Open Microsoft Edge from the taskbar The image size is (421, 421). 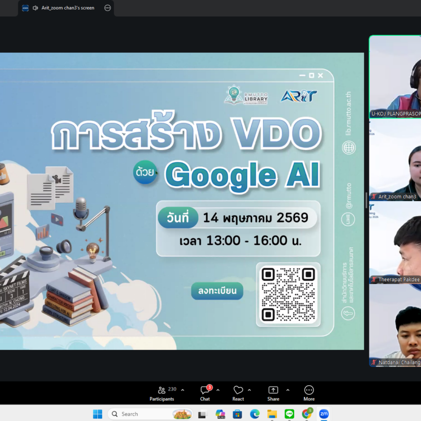[255, 414]
